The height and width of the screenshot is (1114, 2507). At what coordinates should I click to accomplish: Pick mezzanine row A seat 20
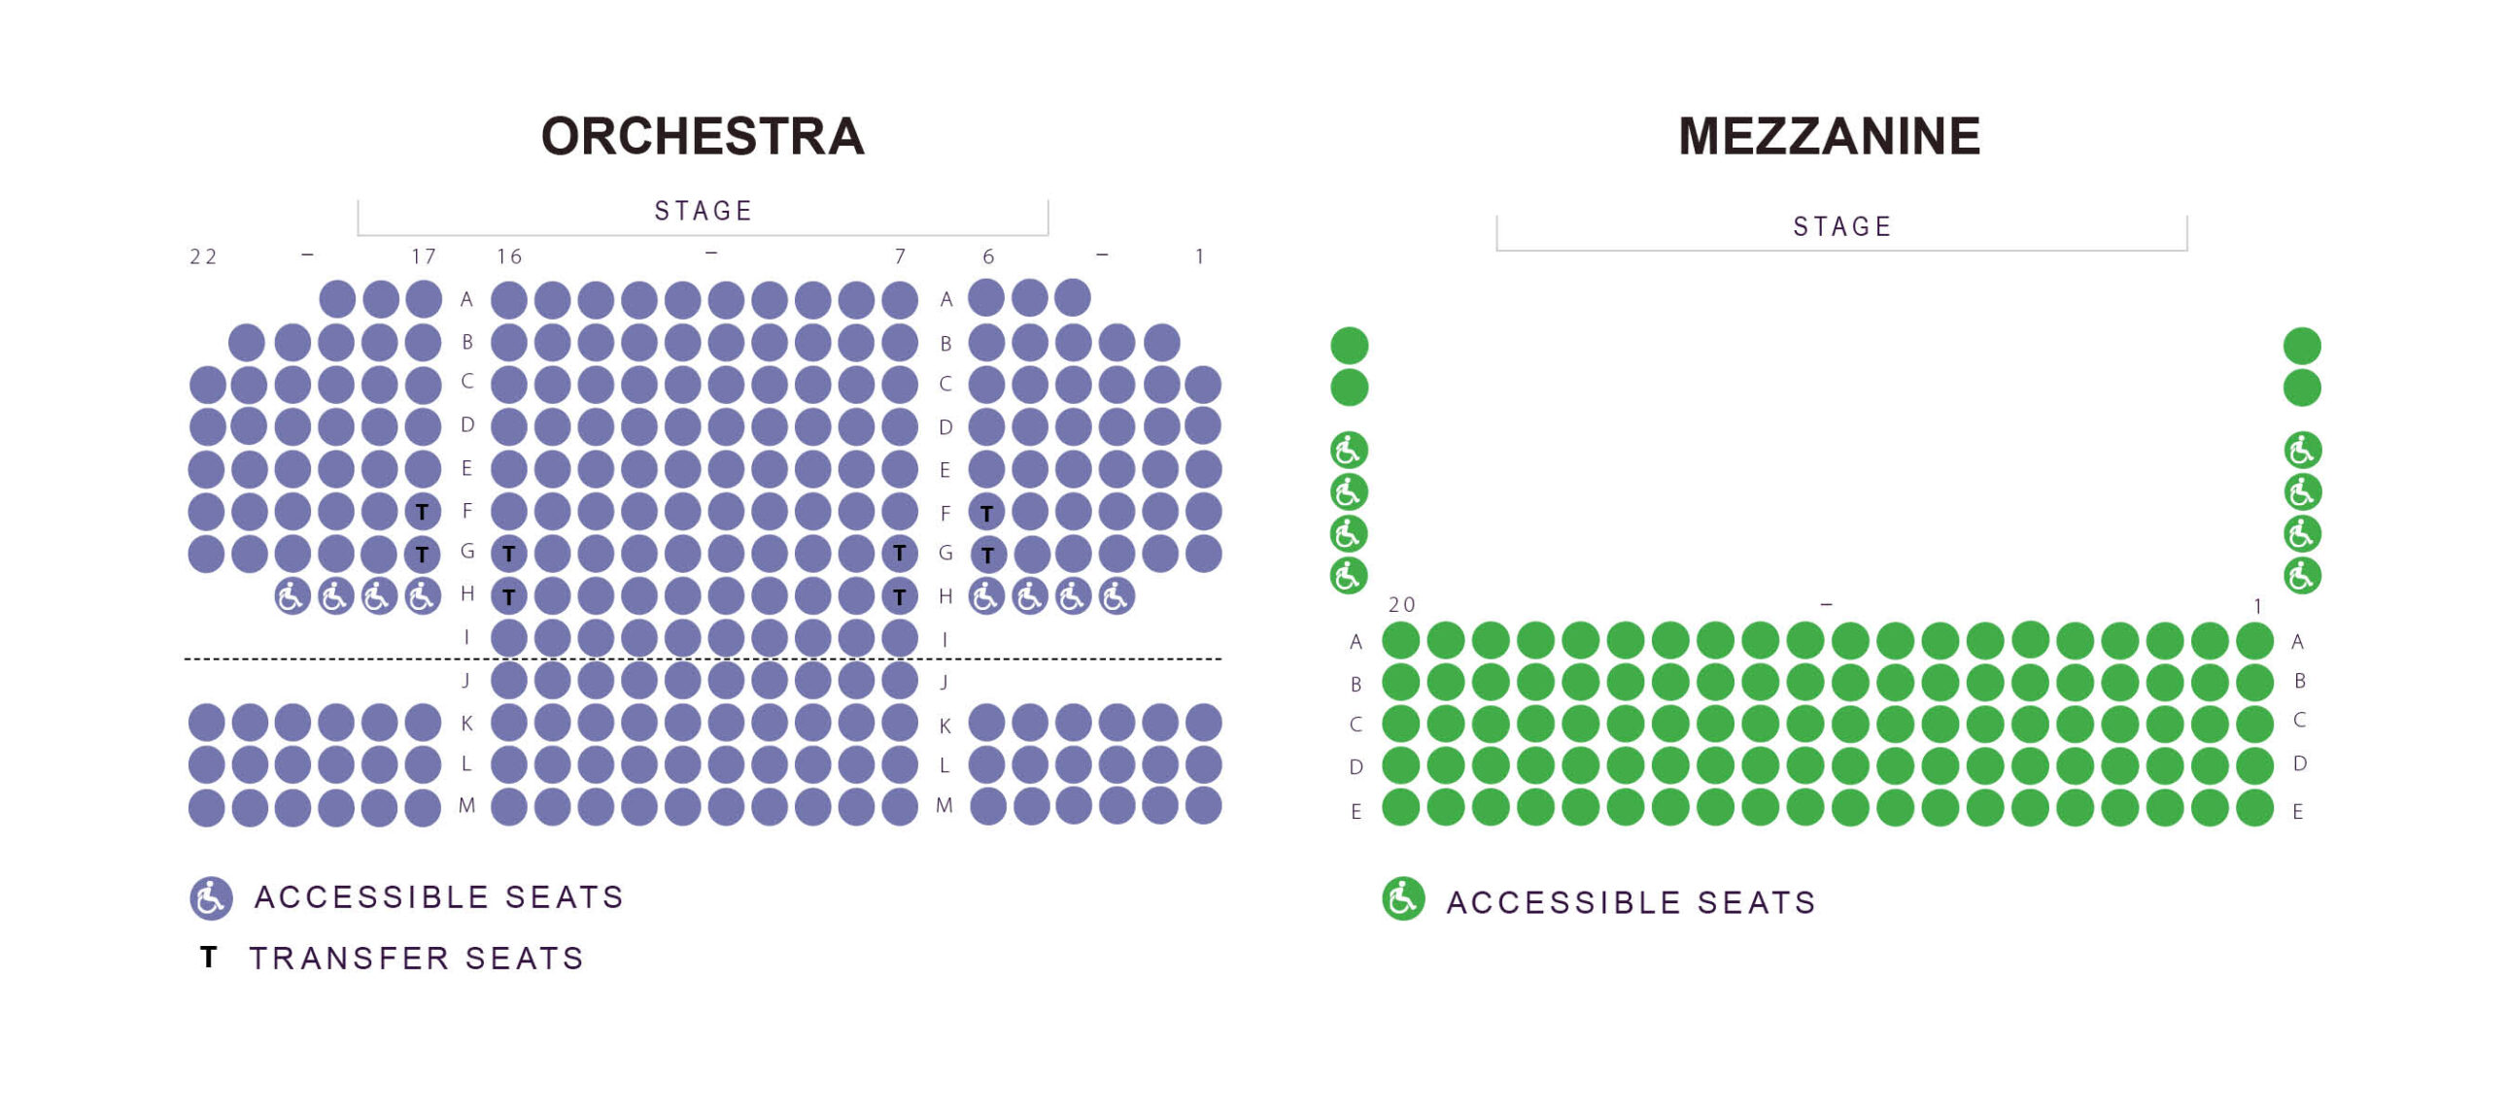click(x=1401, y=641)
